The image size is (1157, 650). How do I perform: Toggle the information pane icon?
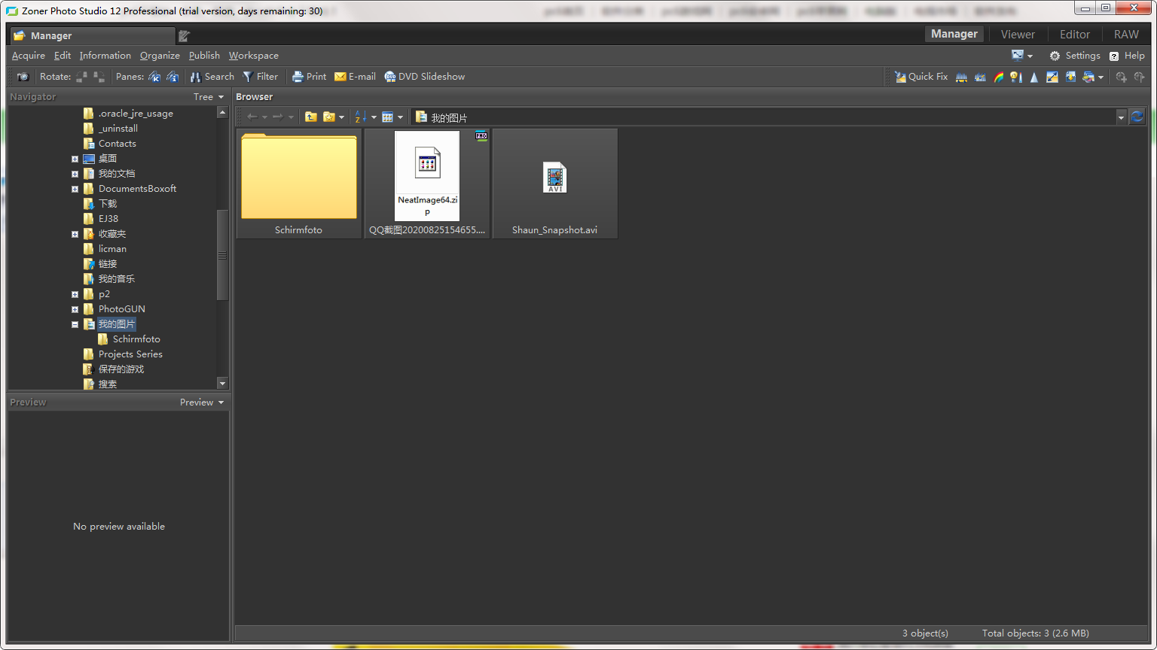pos(172,77)
